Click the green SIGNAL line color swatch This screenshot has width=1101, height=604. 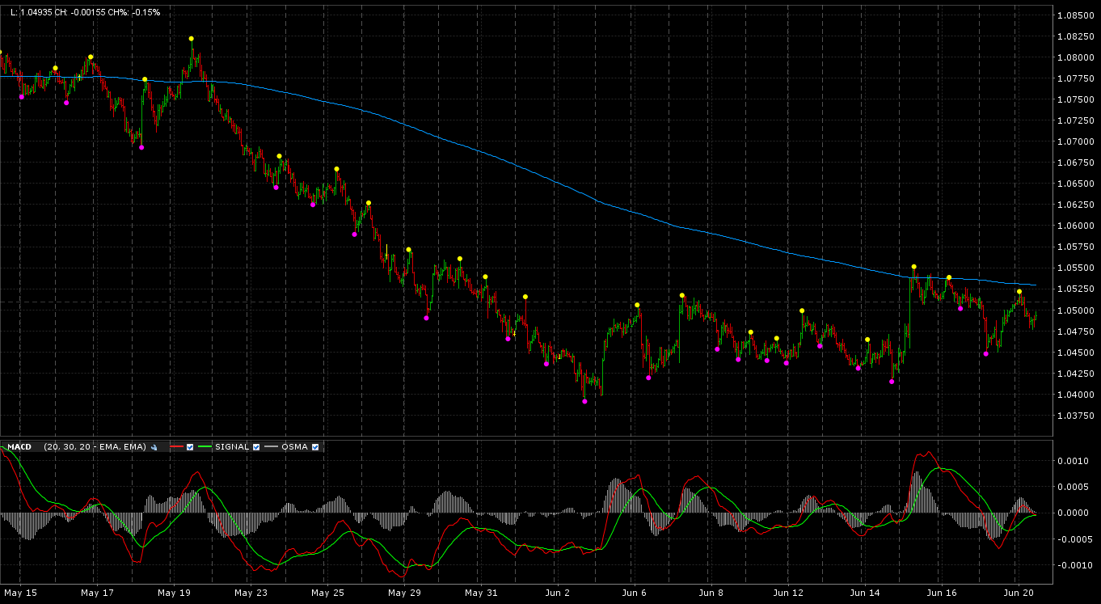[205, 447]
